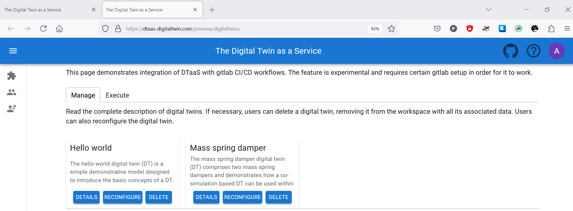Open the hamburger navigation menu
The image size is (573, 211).
point(13,51)
